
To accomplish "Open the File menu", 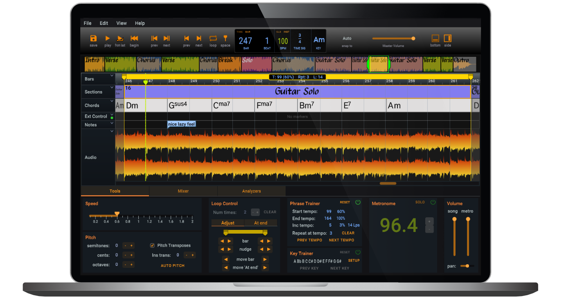I will coord(88,23).
